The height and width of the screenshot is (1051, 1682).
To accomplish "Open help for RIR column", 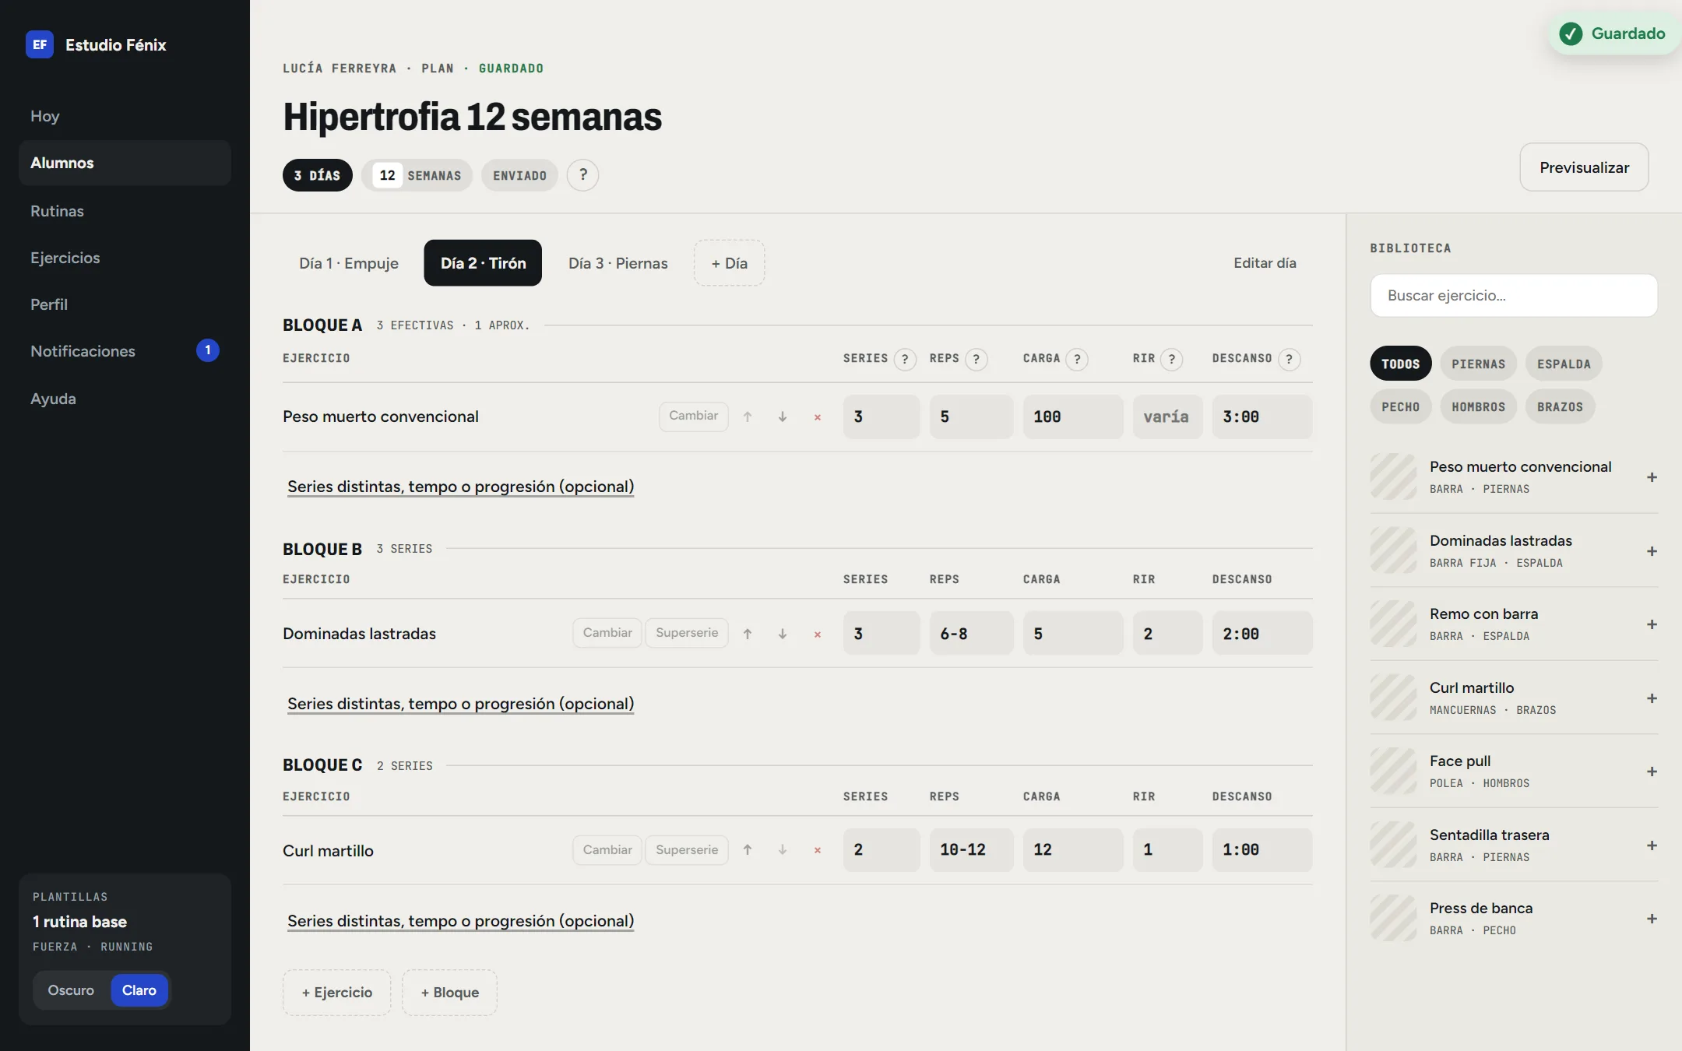I will coord(1172,359).
